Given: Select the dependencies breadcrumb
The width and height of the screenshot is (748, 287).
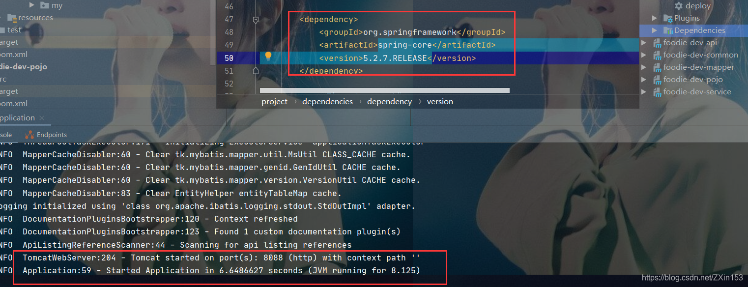Looking at the screenshot, I should point(327,102).
